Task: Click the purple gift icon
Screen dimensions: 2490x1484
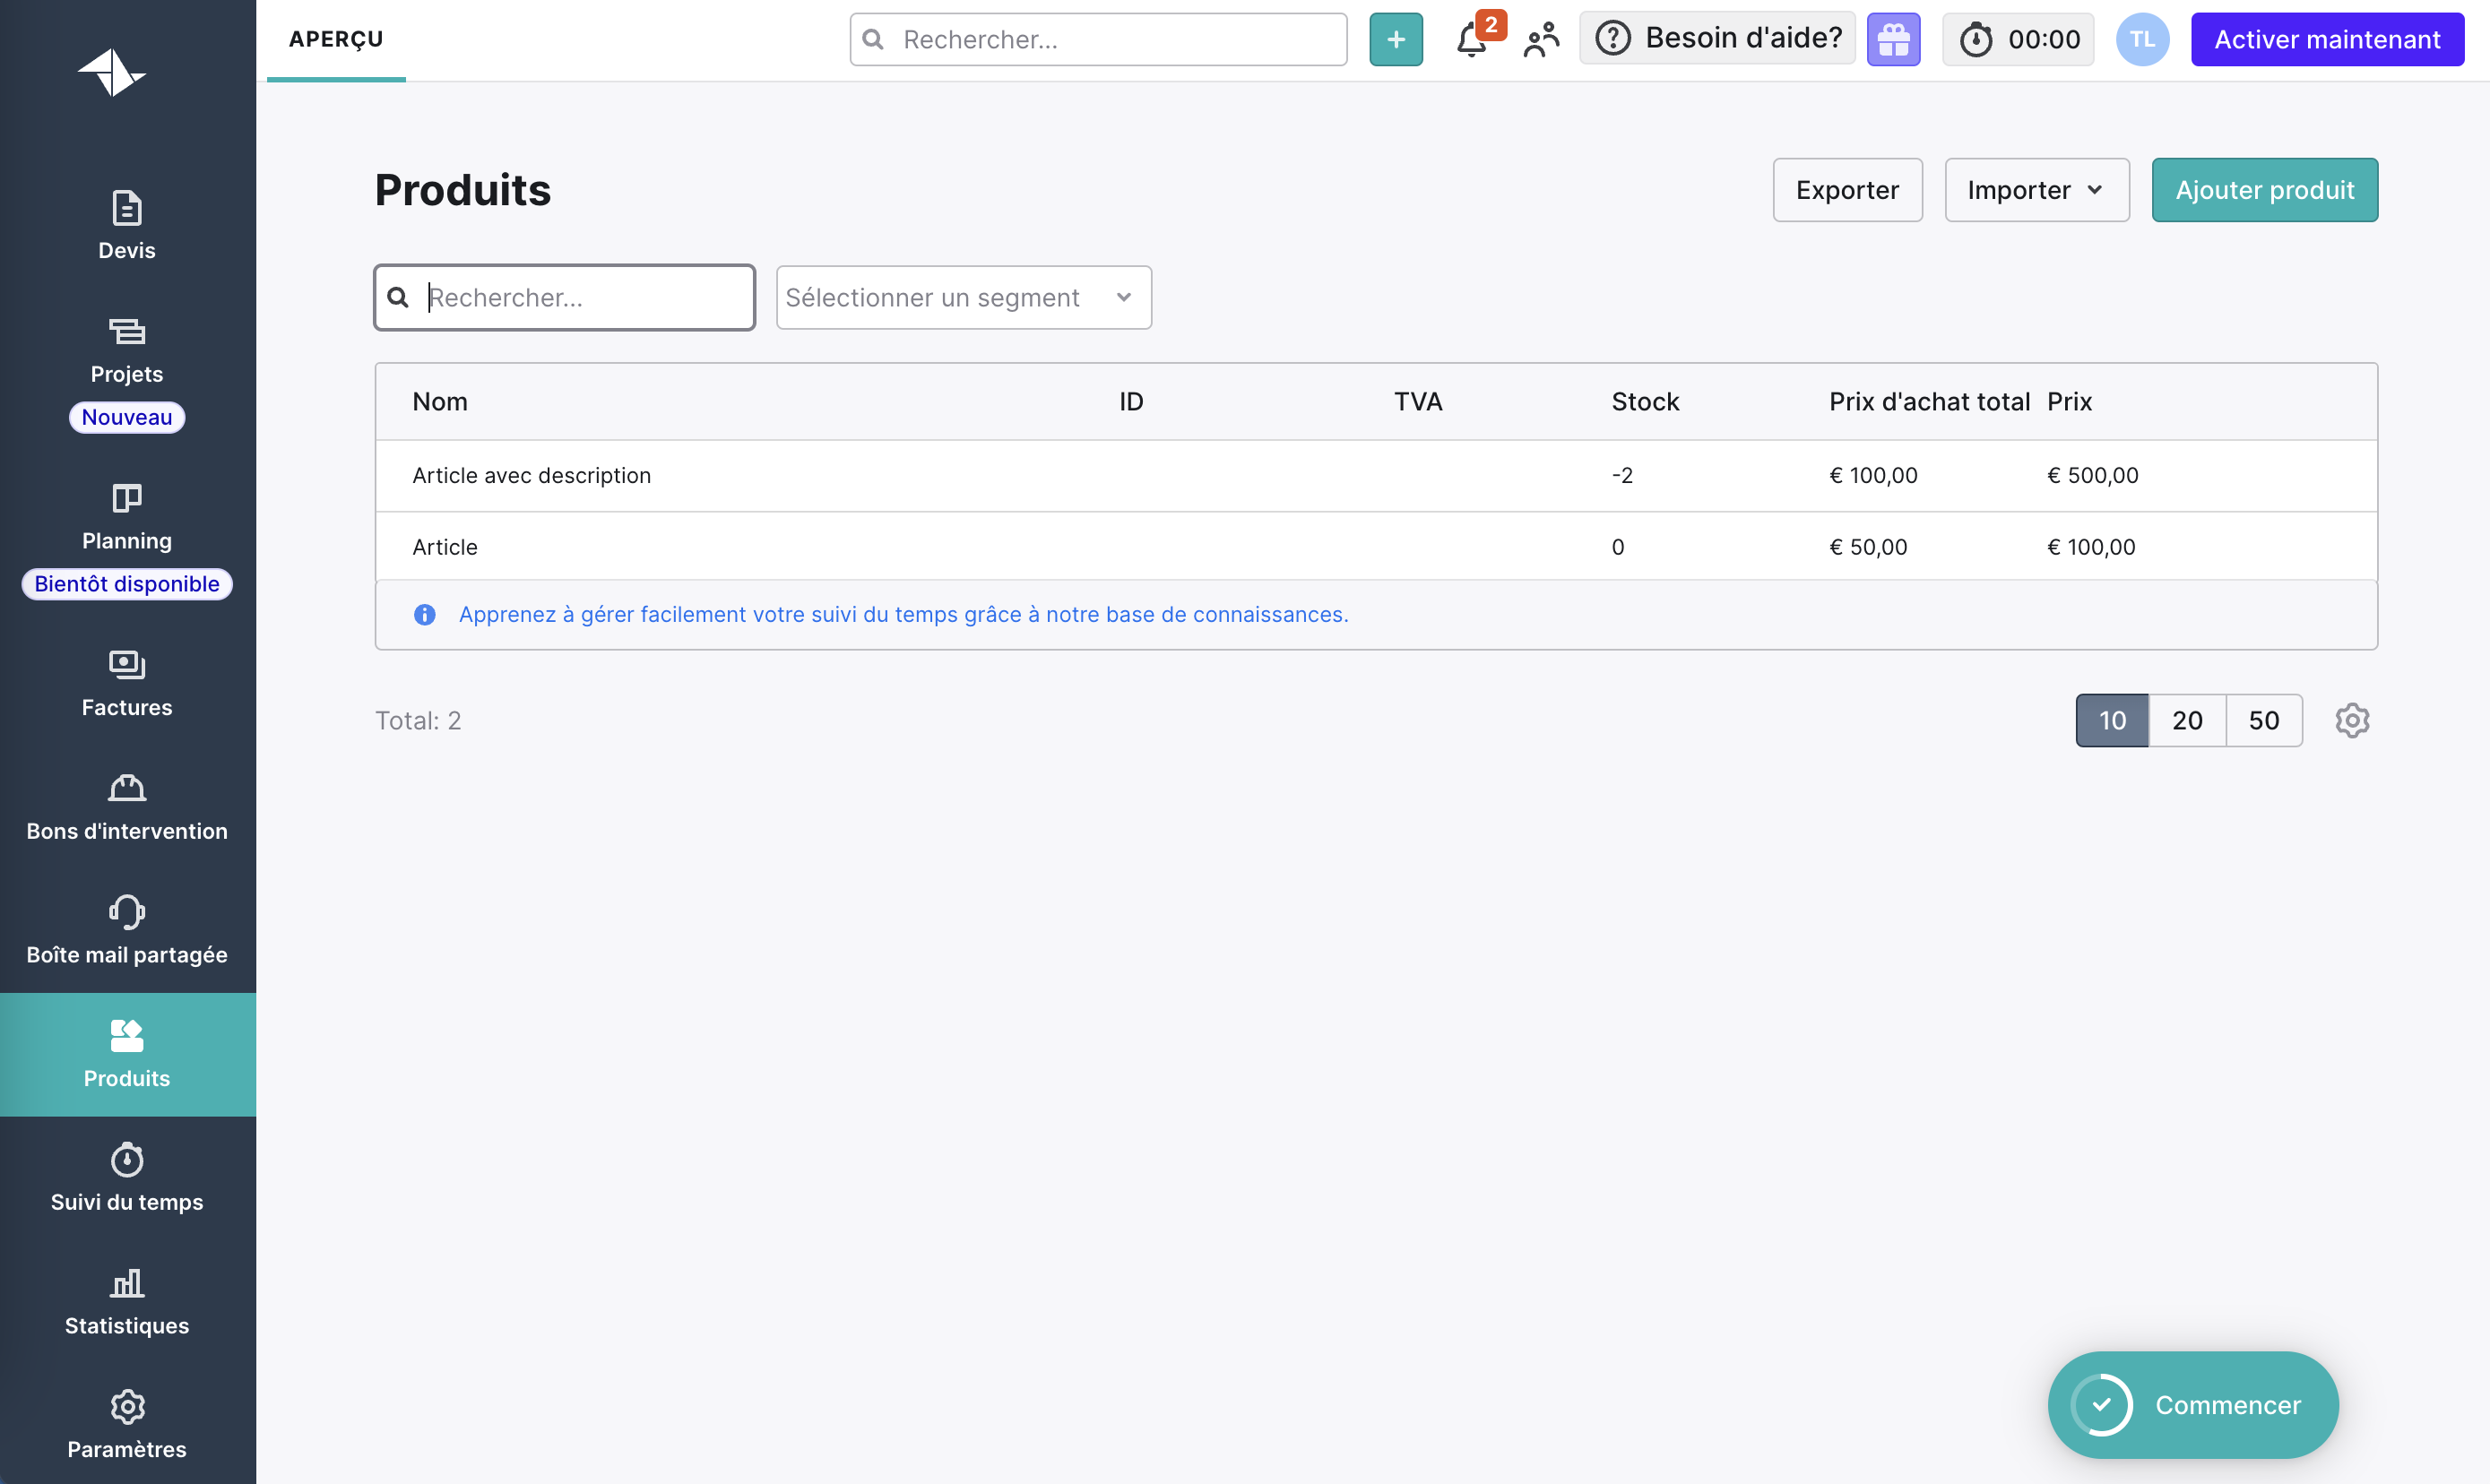Action: point(1893,40)
